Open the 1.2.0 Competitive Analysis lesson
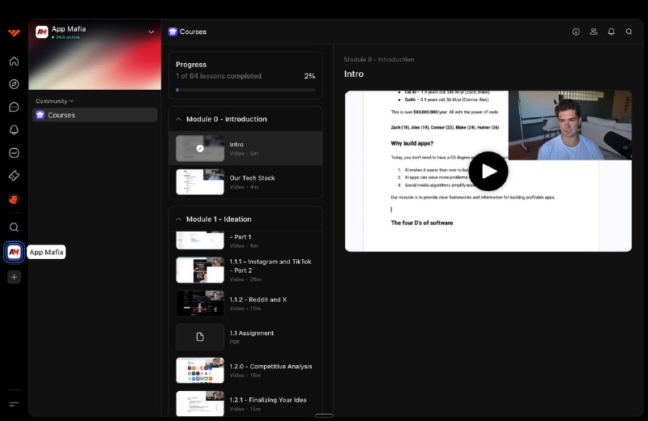Viewport: 648px width, 421px height. (x=245, y=370)
